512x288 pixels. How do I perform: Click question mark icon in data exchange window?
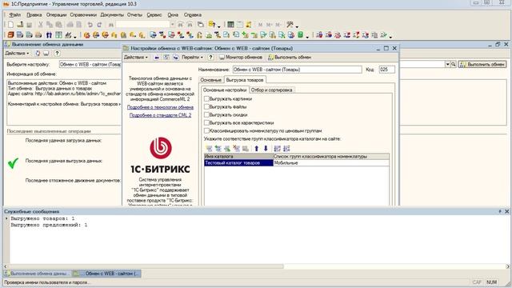point(57,54)
